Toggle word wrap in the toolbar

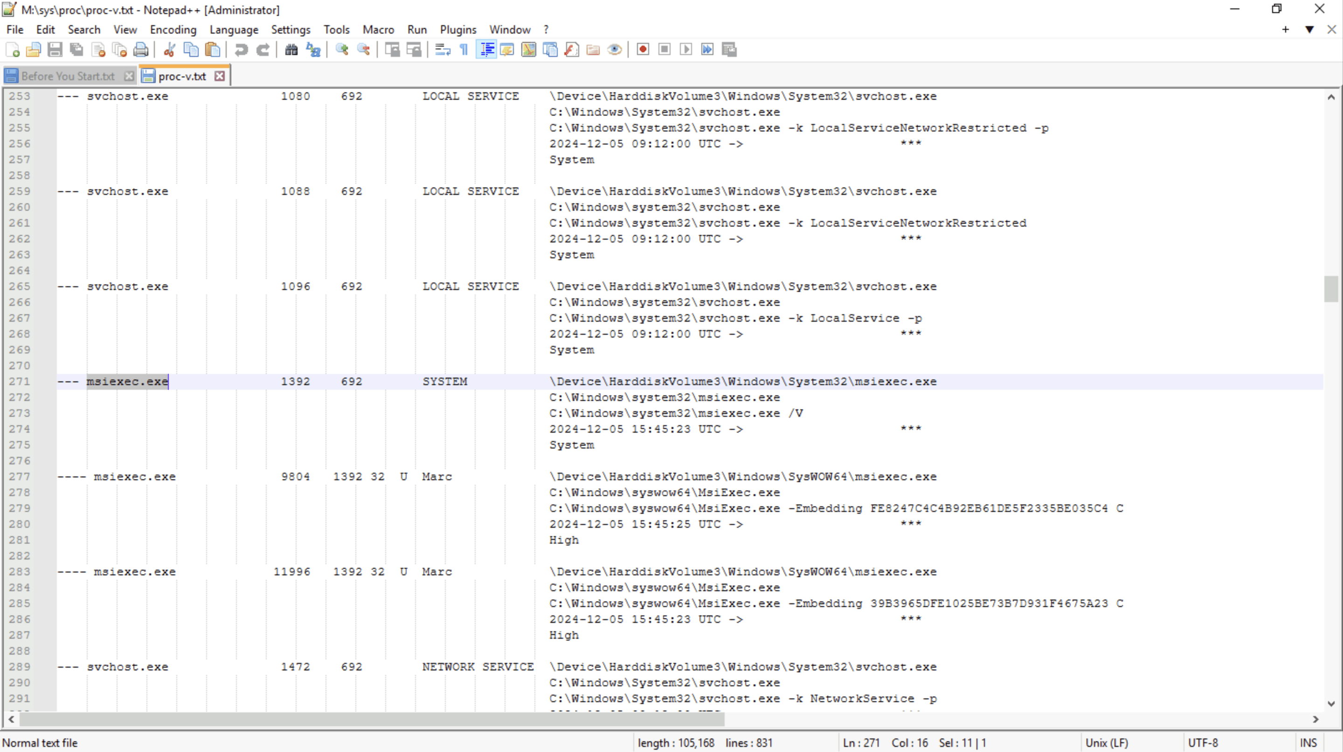[443, 49]
